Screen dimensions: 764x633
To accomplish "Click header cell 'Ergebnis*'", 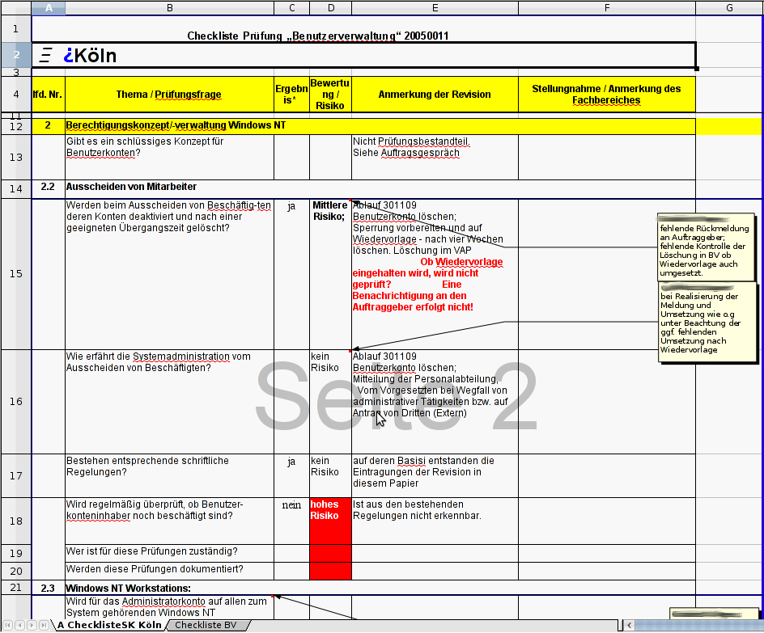I will (292, 95).
